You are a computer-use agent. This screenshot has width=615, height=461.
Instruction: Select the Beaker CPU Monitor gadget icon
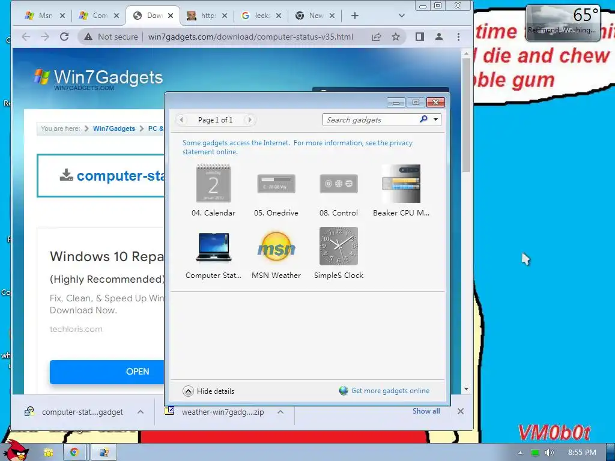pos(401,184)
